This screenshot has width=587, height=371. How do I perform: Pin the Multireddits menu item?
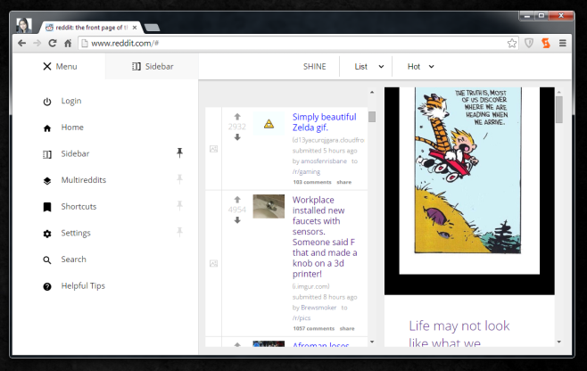[x=179, y=179]
